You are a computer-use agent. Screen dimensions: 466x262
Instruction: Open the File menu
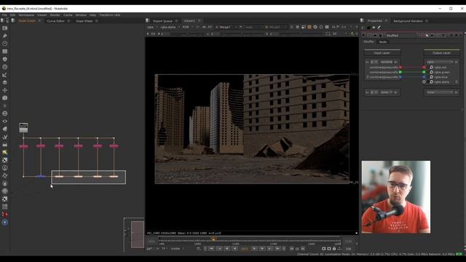pyautogui.click(x=4, y=15)
